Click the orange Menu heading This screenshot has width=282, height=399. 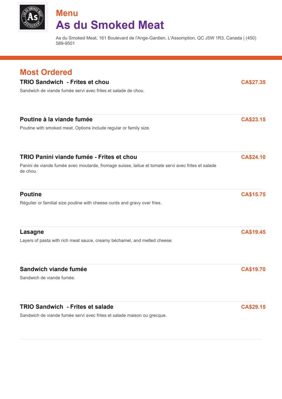[x=67, y=13]
